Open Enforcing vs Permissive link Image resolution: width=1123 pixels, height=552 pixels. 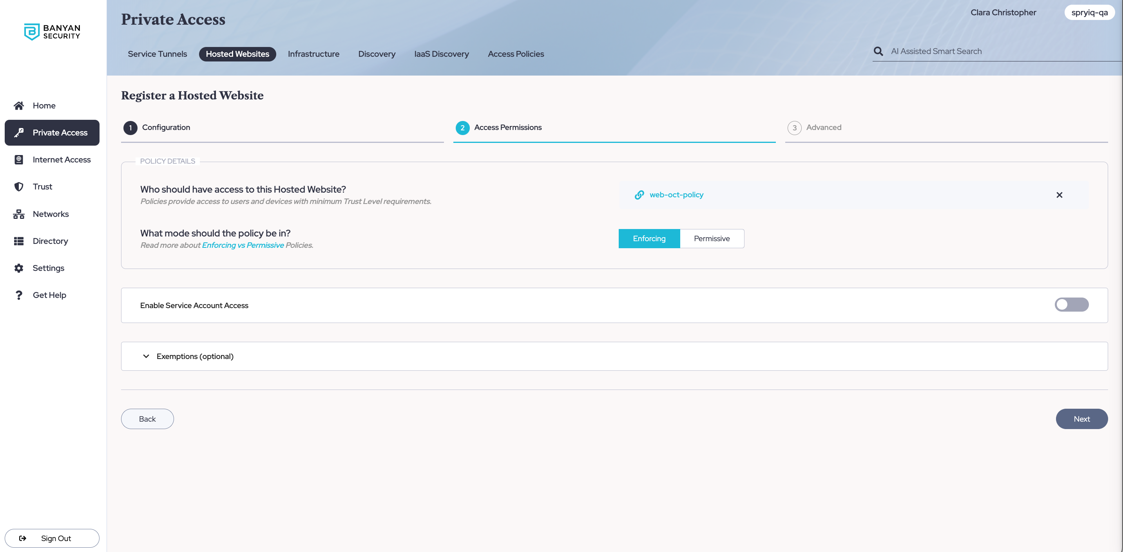[x=243, y=245]
